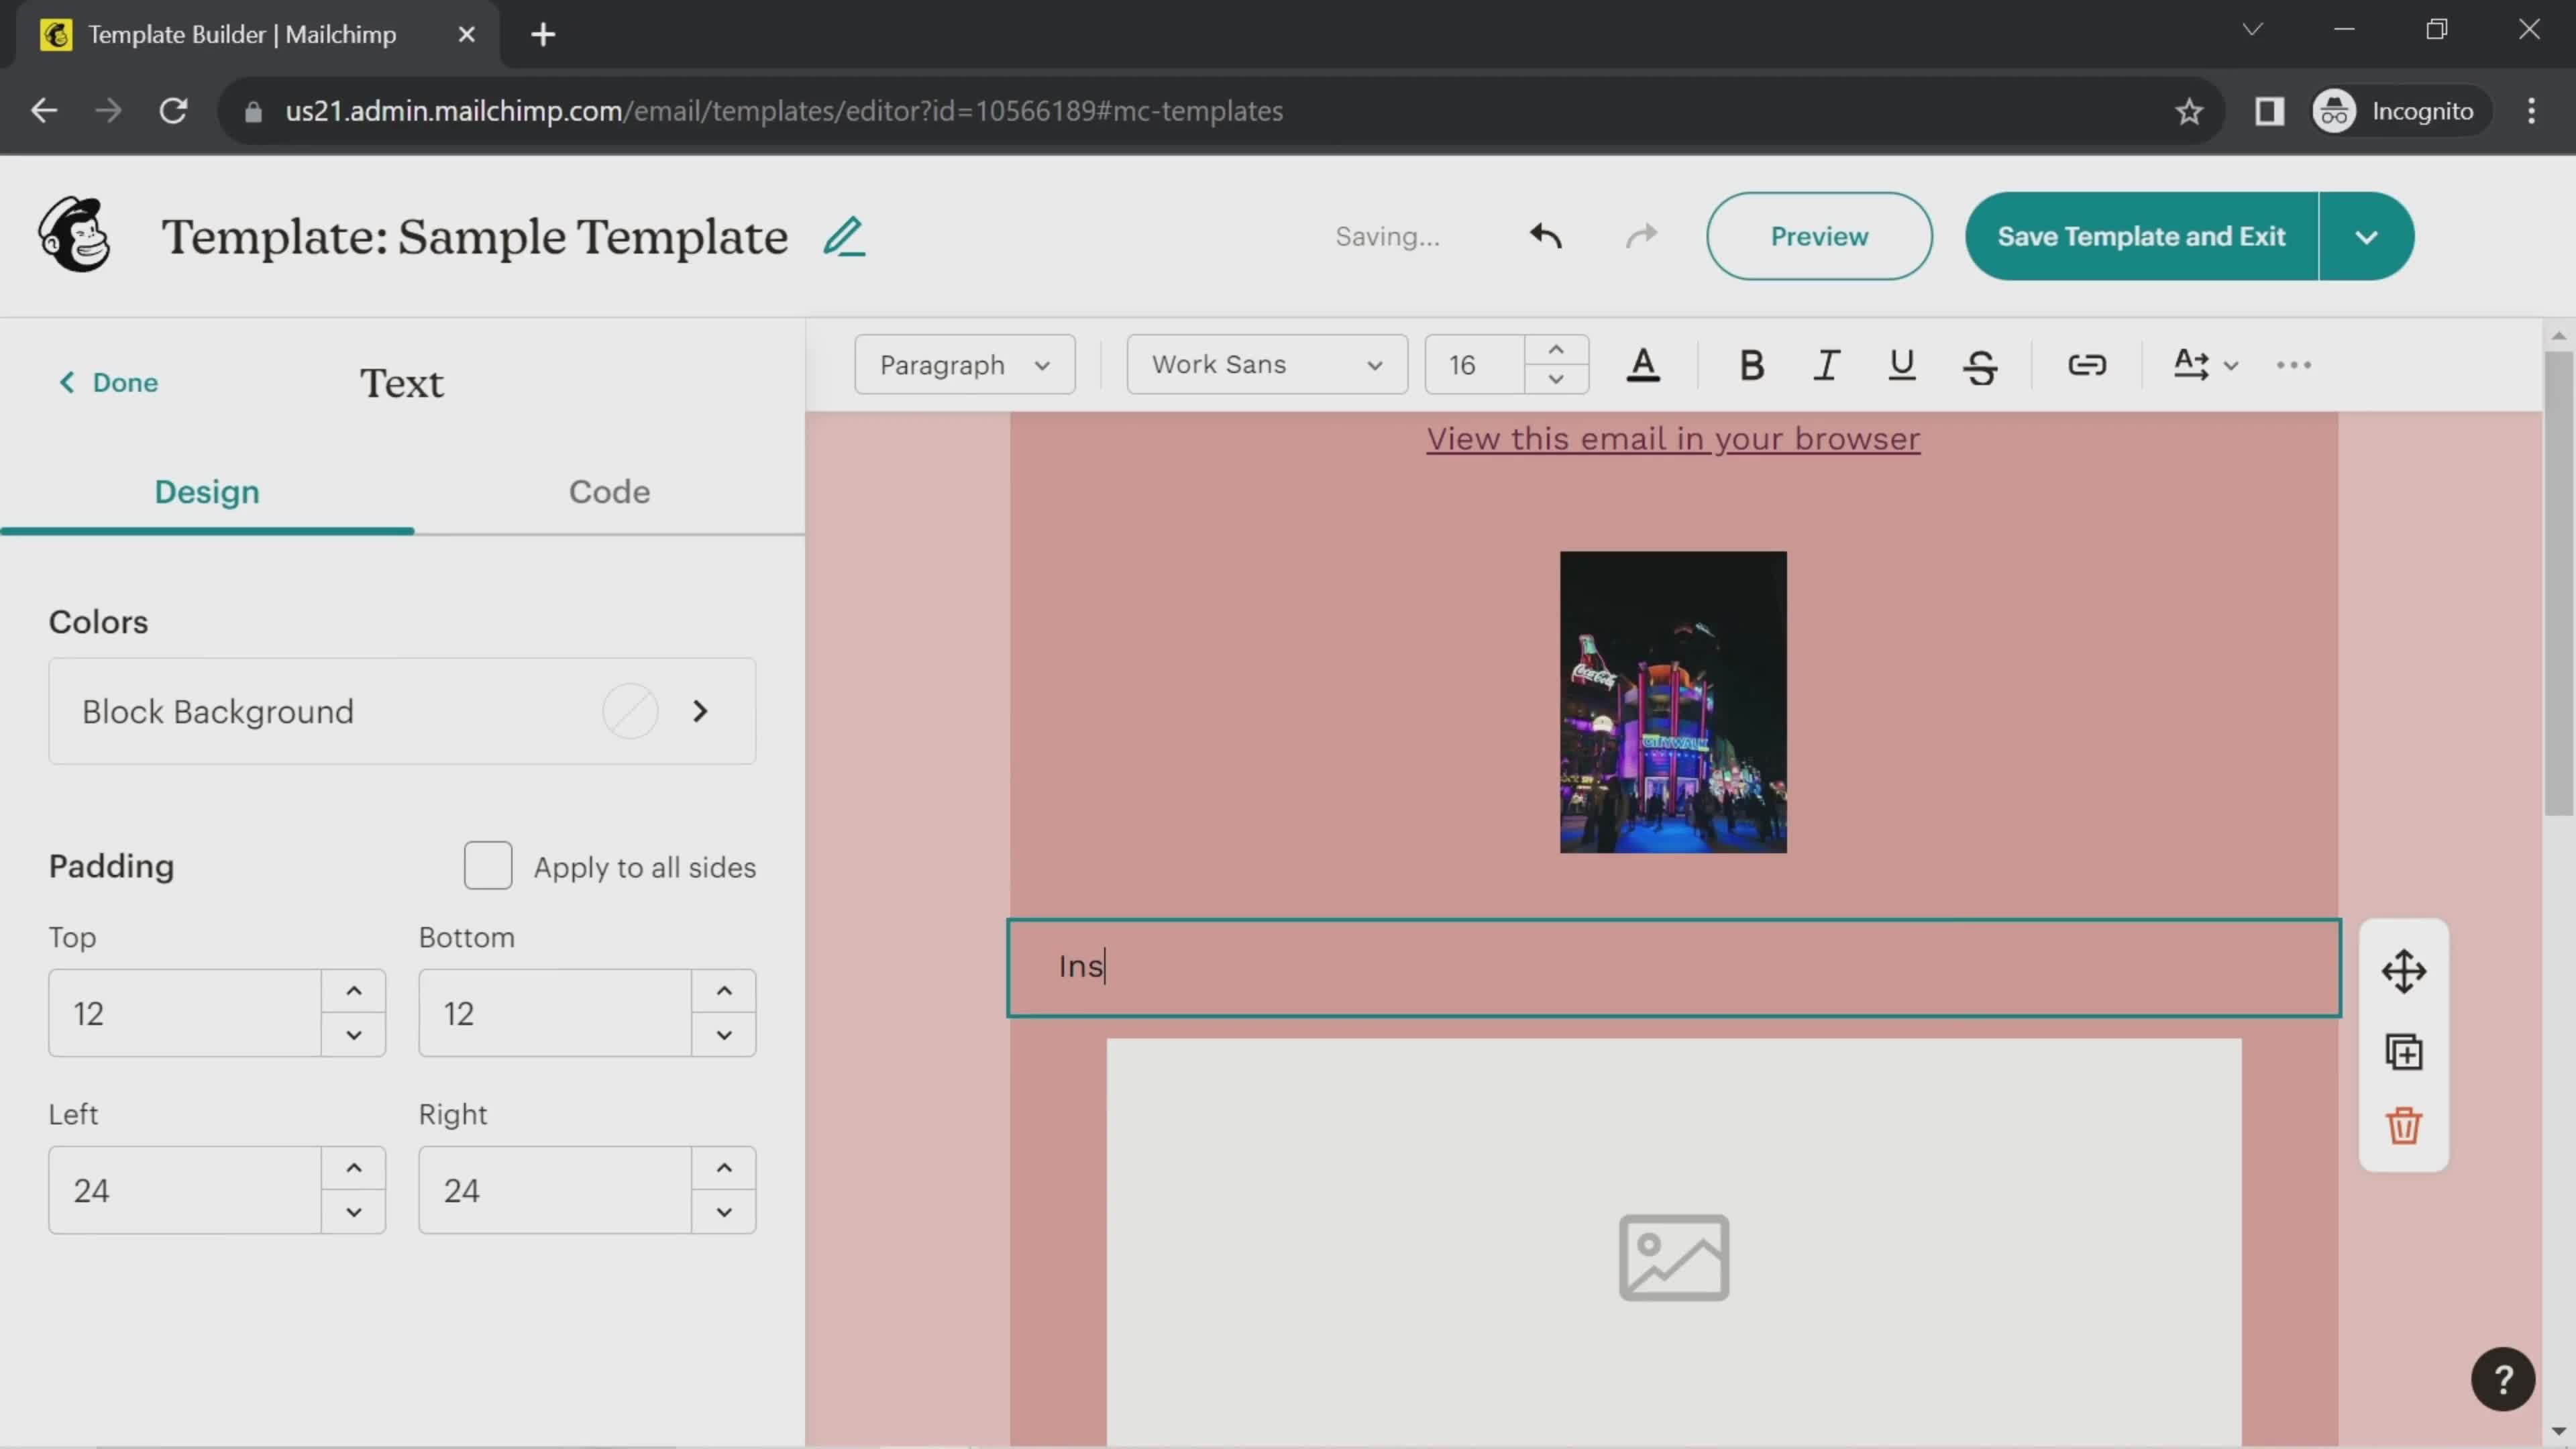The width and height of the screenshot is (2576, 1449).
Task: Click the Text color icon
Action: (x=1640, y=364)
